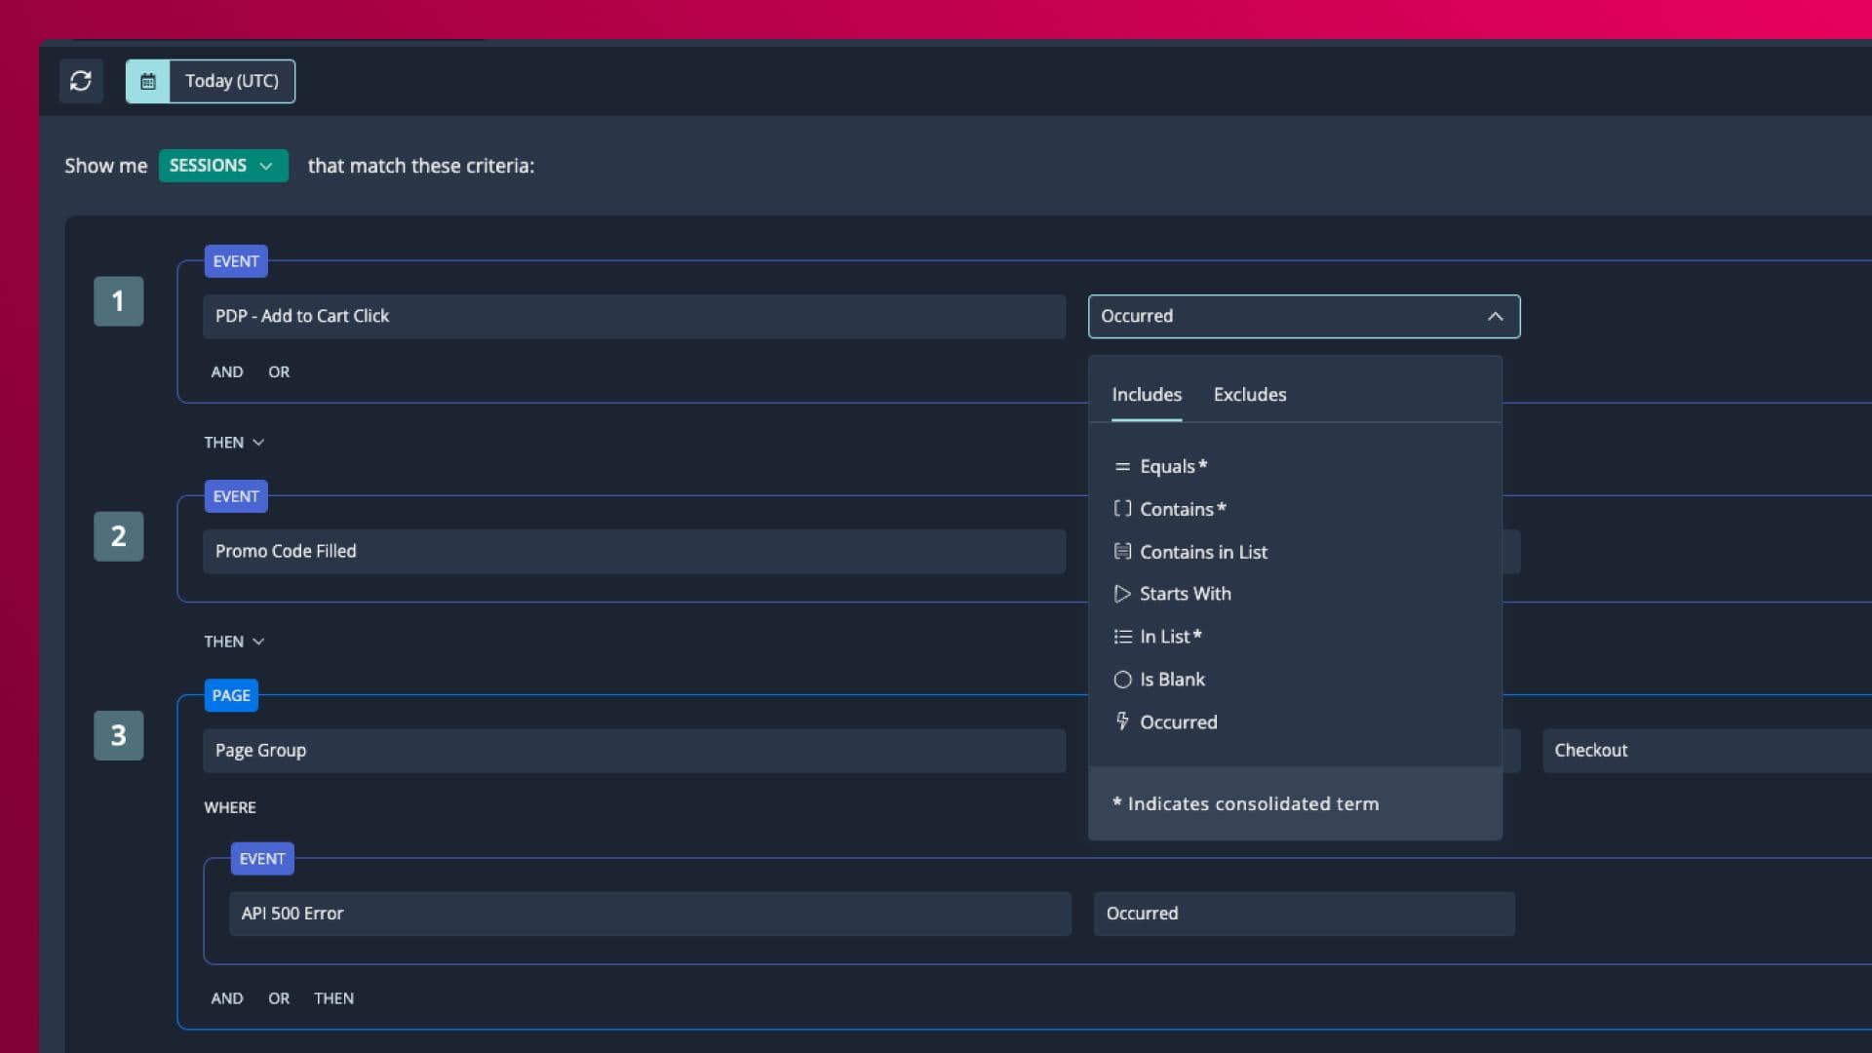Click OR in step 3 bottom row
This screenshot has width=1872, height=1053.
(x=279, y=998)
